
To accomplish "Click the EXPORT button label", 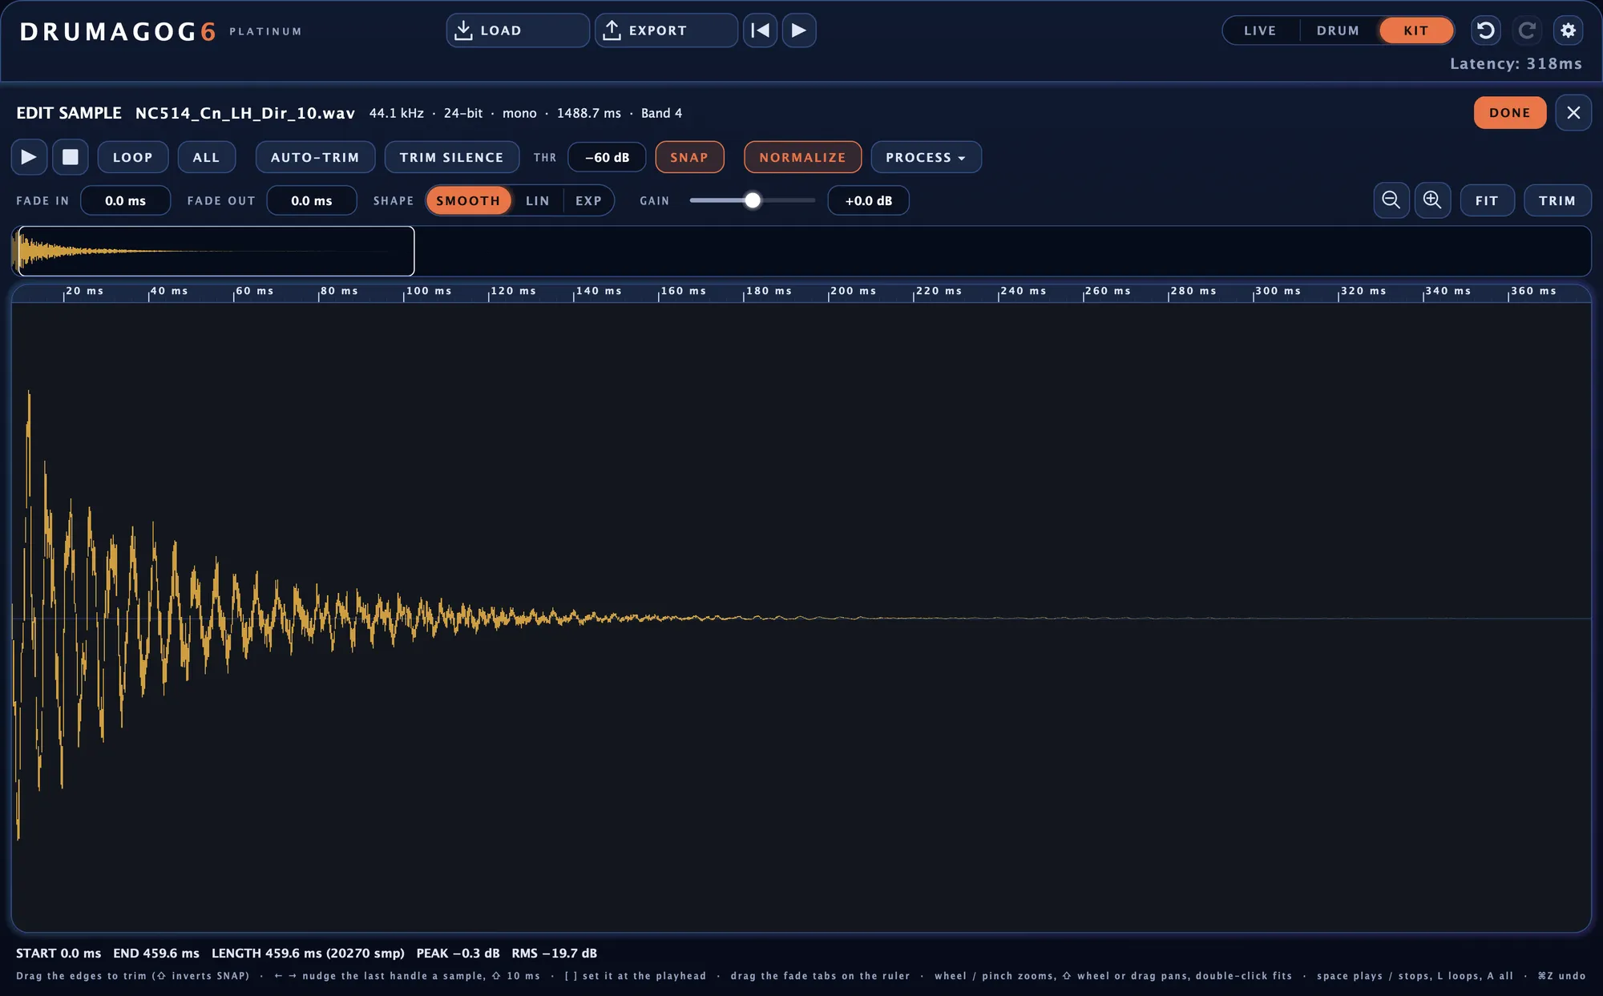I will (x=658, y=30).
